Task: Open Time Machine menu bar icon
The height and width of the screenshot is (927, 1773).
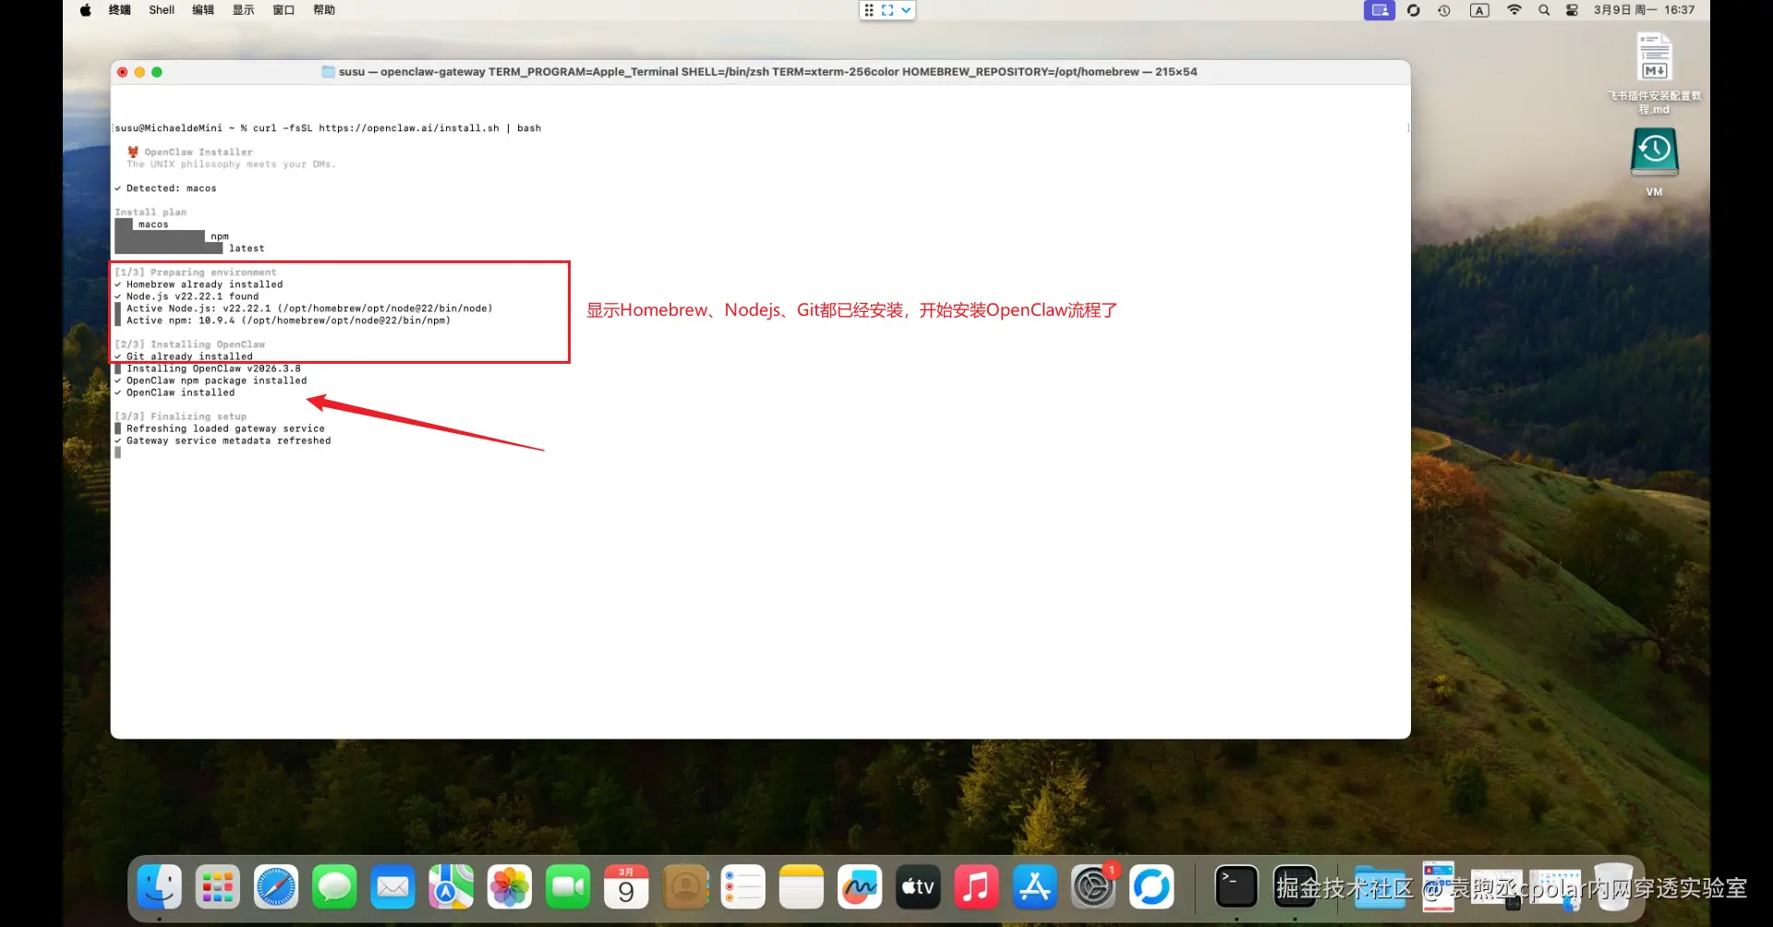Action: click(x=1444, y=10)
